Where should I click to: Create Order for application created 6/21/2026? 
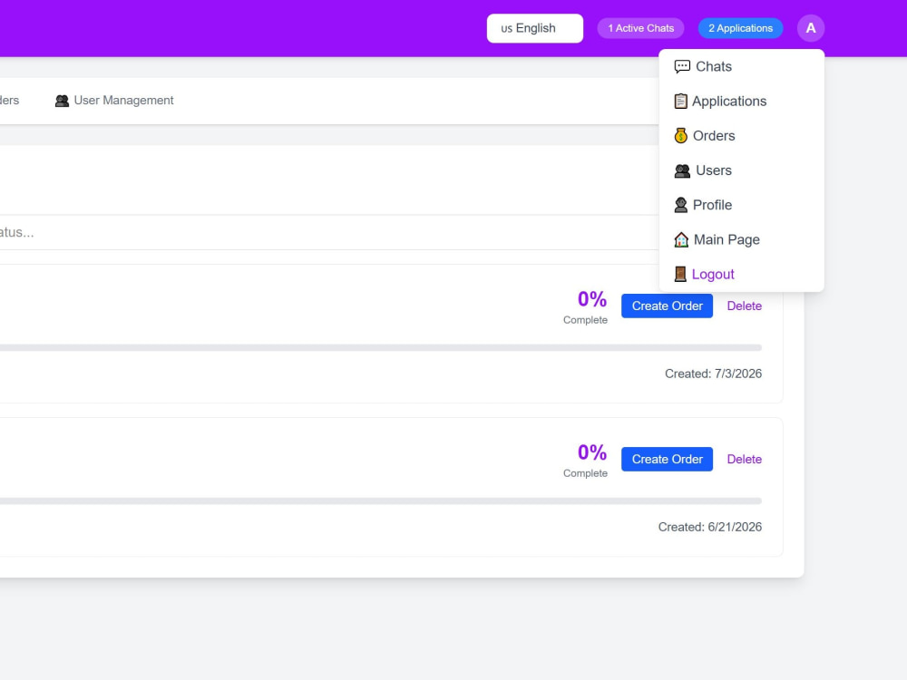[667, 459]
